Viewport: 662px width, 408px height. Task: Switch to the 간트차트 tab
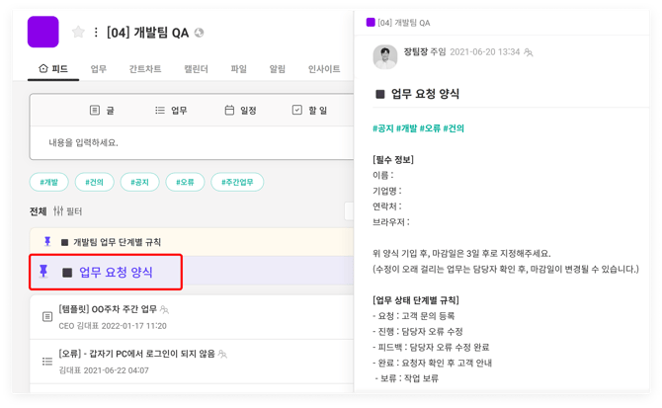[x=144, y=69]
